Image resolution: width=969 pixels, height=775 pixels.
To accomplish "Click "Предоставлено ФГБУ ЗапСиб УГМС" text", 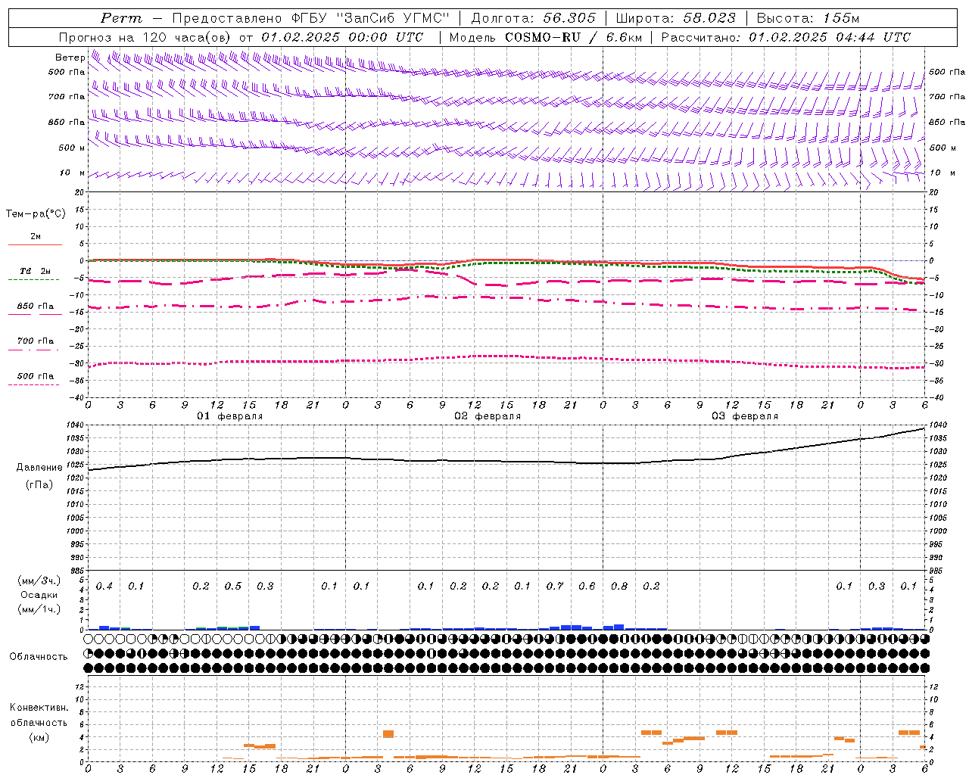I will point(311,18).
